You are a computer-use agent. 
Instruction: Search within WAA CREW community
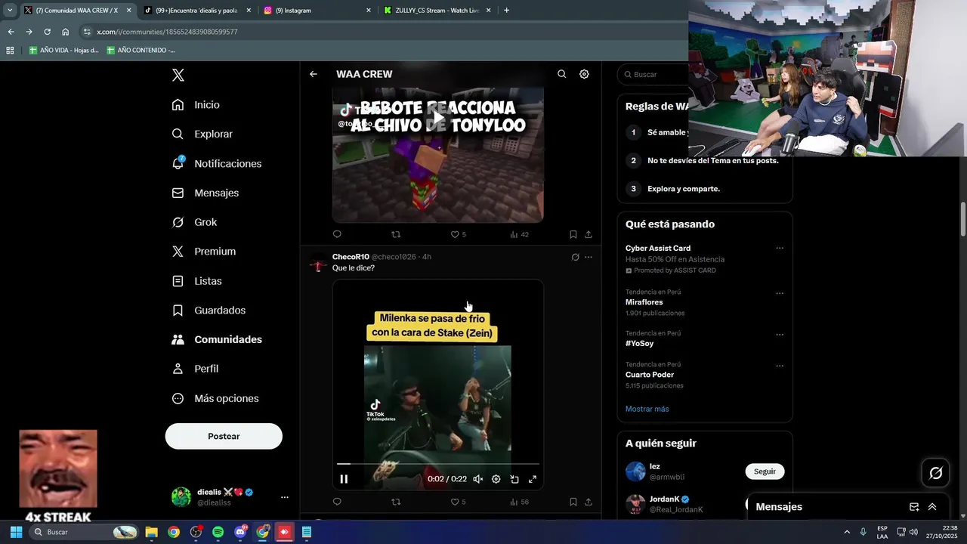click(x=561, y=74)
